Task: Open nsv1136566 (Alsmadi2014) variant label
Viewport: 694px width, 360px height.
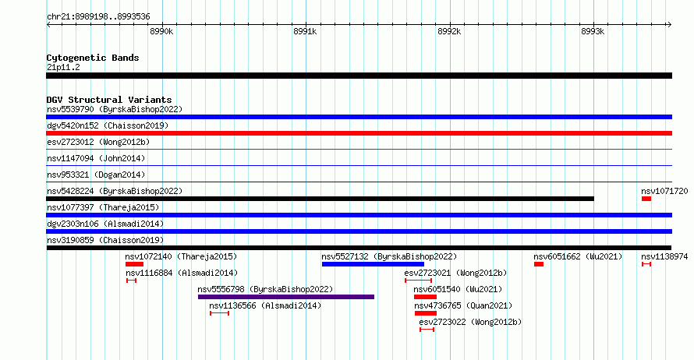Action: pyautogui.click(x=265, y=305)
